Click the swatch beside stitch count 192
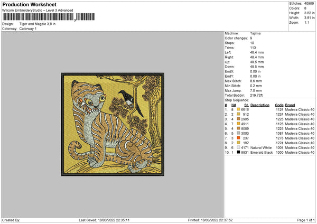This screenshot has width=317, height=224. point(239,143)
